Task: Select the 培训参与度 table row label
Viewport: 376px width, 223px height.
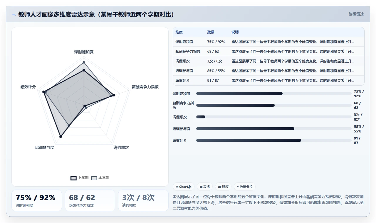Action: (184, 71)
